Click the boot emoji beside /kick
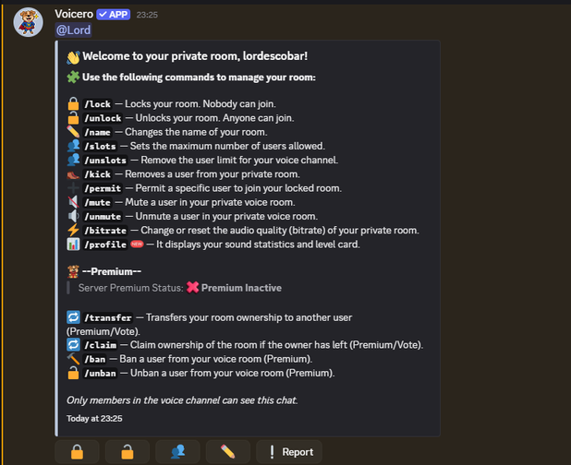 (x=74, y=173)
